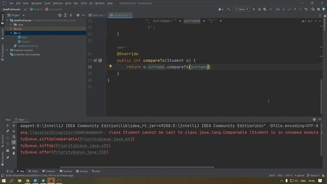
Task: Click the Rollback undo icon
Action: (x=306, y=9)
